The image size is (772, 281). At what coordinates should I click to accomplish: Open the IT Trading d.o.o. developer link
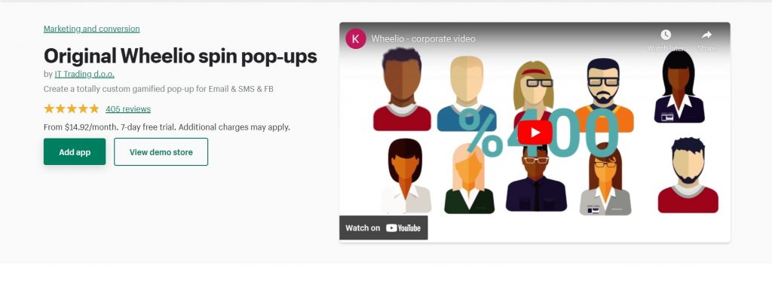(x=84, y=74)
